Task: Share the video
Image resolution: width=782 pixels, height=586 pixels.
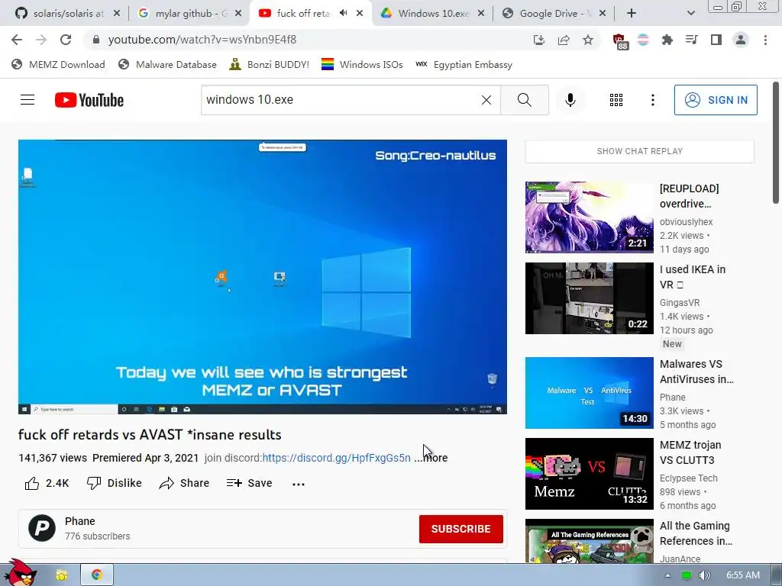Action: coord(184,483)
